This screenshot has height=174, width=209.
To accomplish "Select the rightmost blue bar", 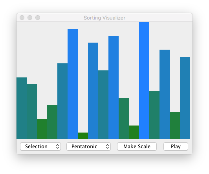I will tap(185, 98).
